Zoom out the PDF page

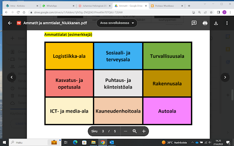click(x=126, y=131)
